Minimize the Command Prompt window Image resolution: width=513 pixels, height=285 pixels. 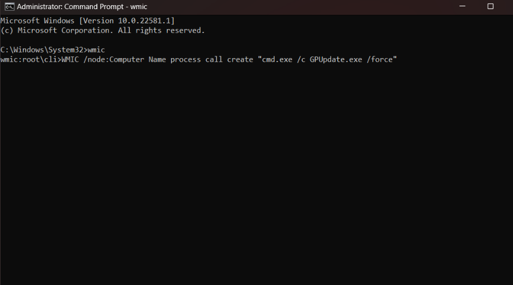pyautogui.click(x=461, y=7)
